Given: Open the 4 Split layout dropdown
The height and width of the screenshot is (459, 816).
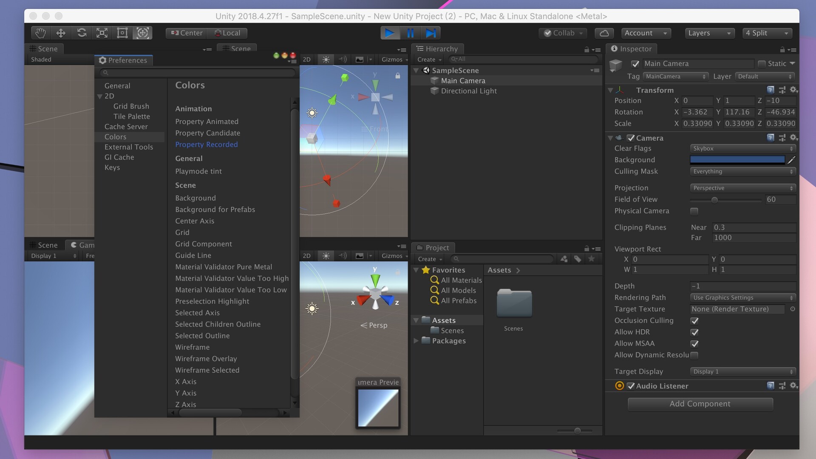Looking at the screenshot, I should point(768,33).
